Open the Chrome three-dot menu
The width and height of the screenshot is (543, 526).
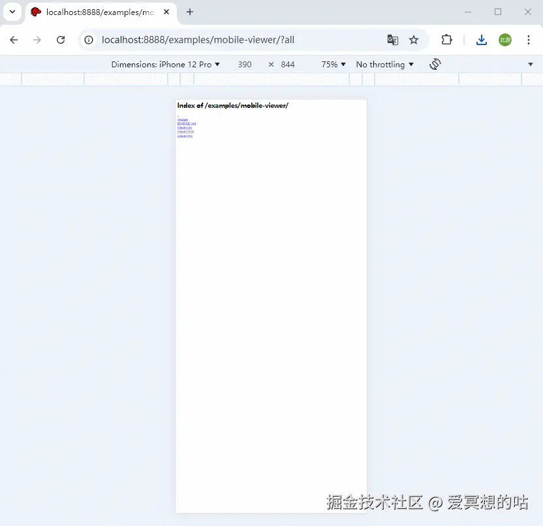[529, 40]
